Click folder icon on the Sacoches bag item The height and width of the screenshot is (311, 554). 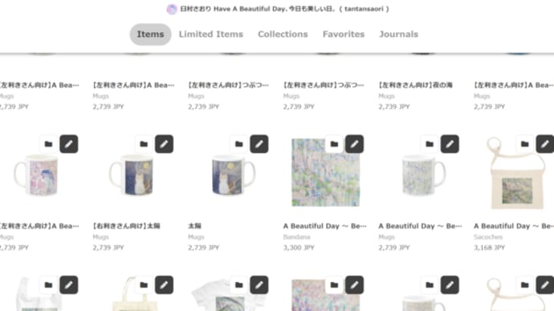click(x=524, y=143)
